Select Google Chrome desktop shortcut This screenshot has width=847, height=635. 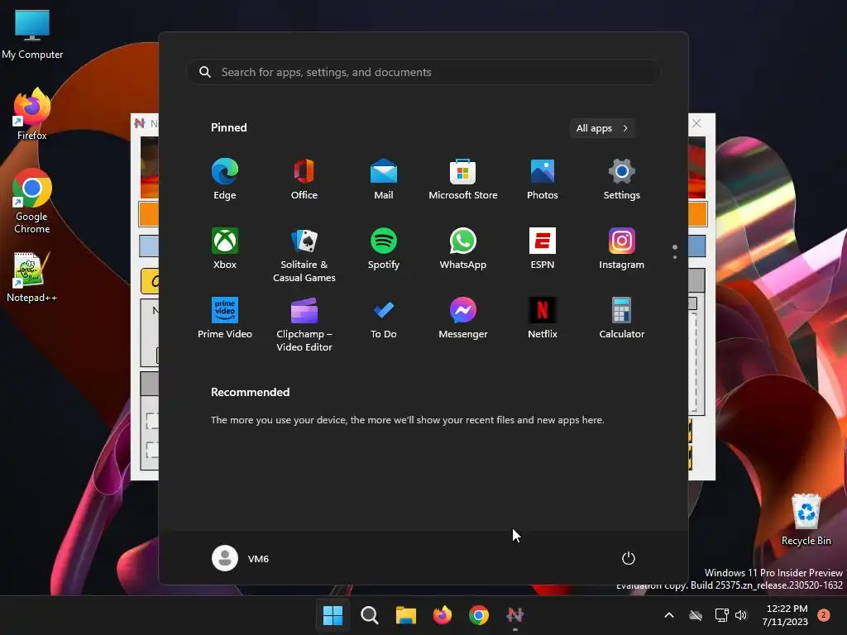(x=32, y=201)
